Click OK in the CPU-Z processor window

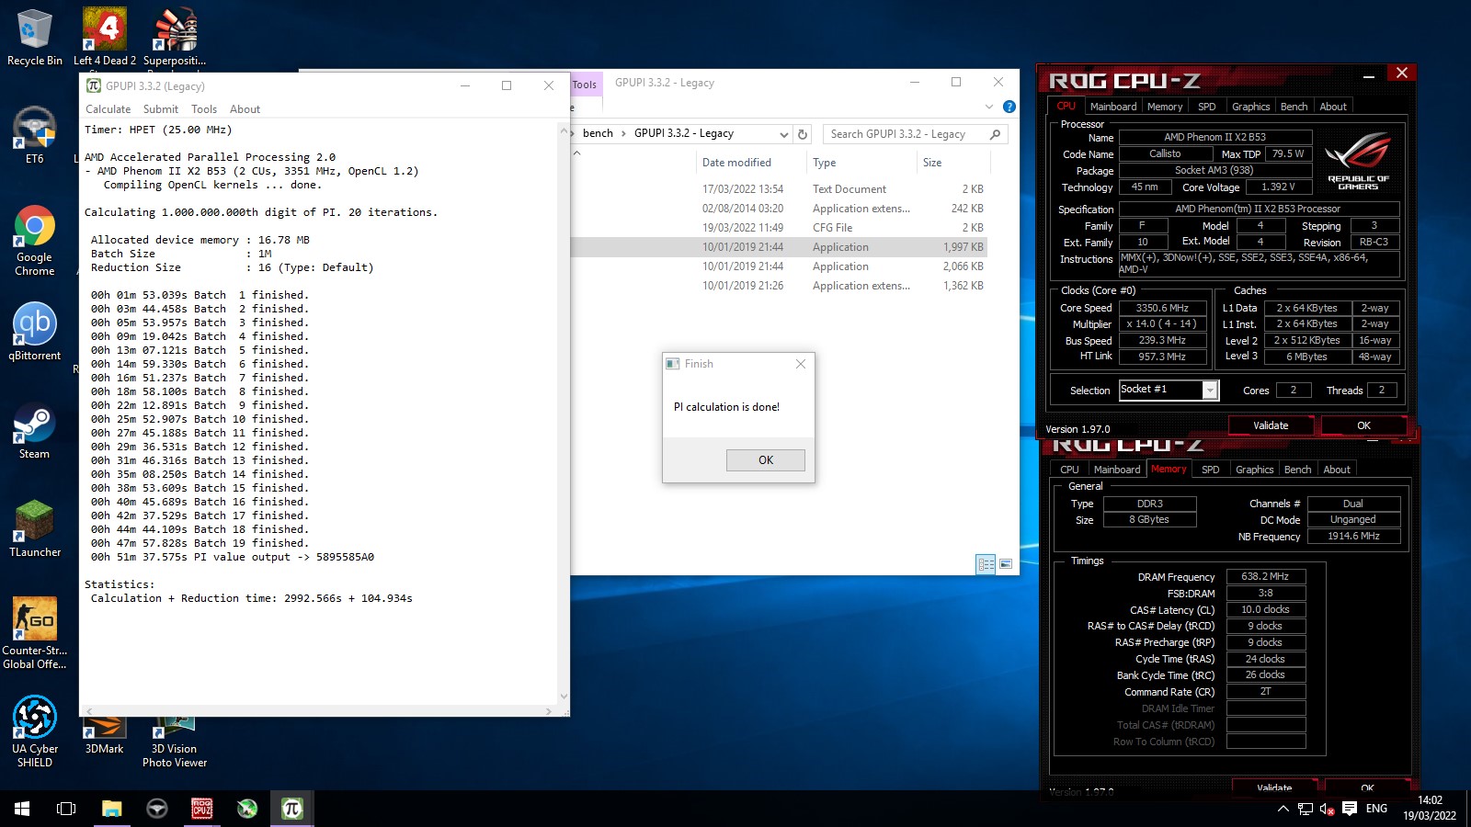point(1363,425)
